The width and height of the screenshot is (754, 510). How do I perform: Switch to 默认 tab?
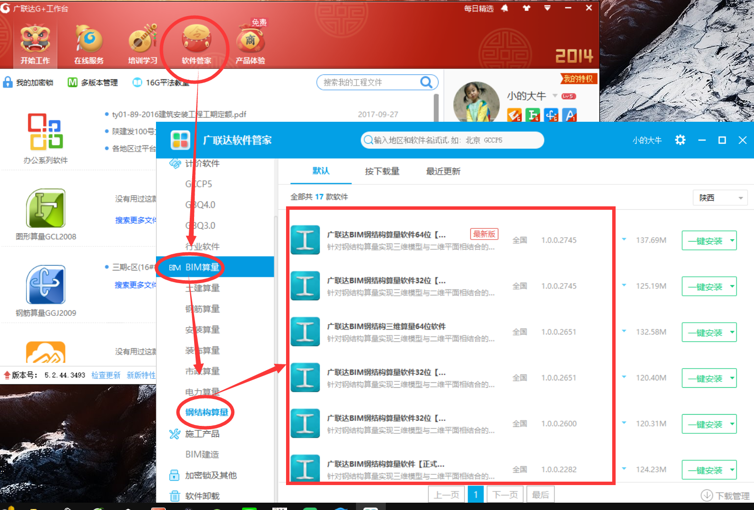[x=321, y=171]
